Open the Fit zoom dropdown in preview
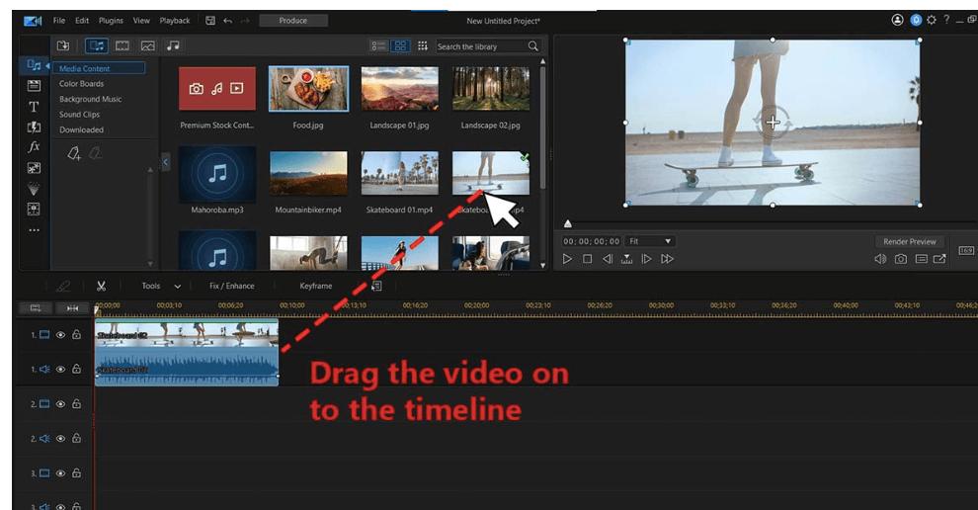Image resolution: width=978 pixels, height=510 pixels. tap(650, 241)
